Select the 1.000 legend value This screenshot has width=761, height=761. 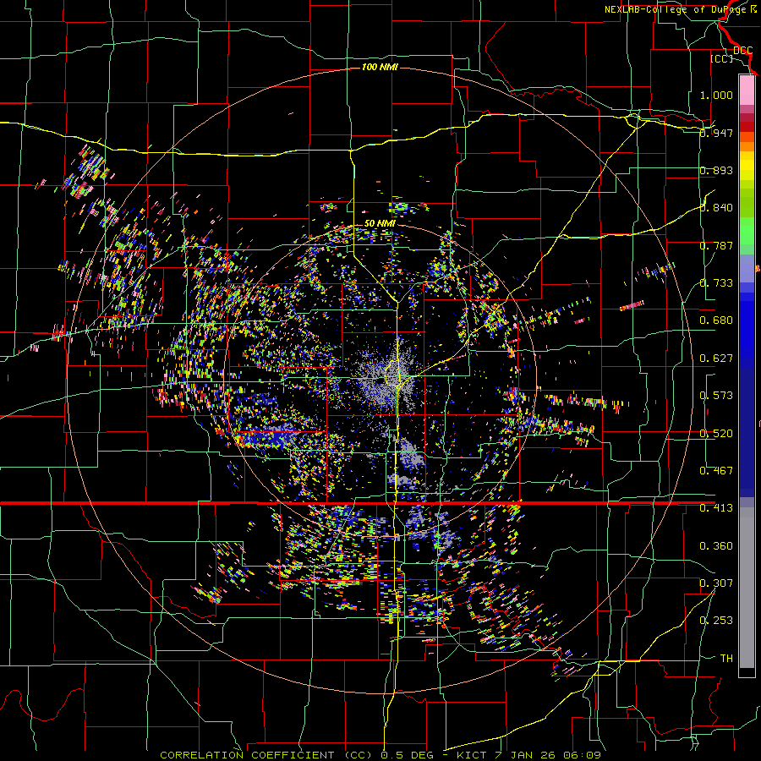[x=716, y=95]
